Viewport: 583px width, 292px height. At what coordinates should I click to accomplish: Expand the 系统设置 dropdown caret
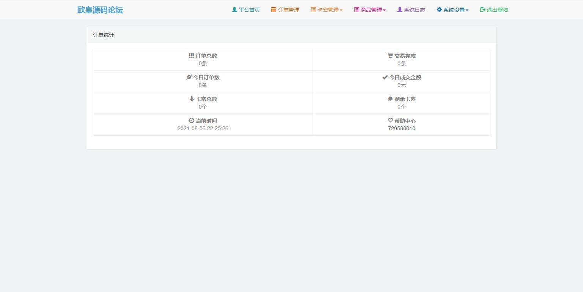tap(467, 10)
